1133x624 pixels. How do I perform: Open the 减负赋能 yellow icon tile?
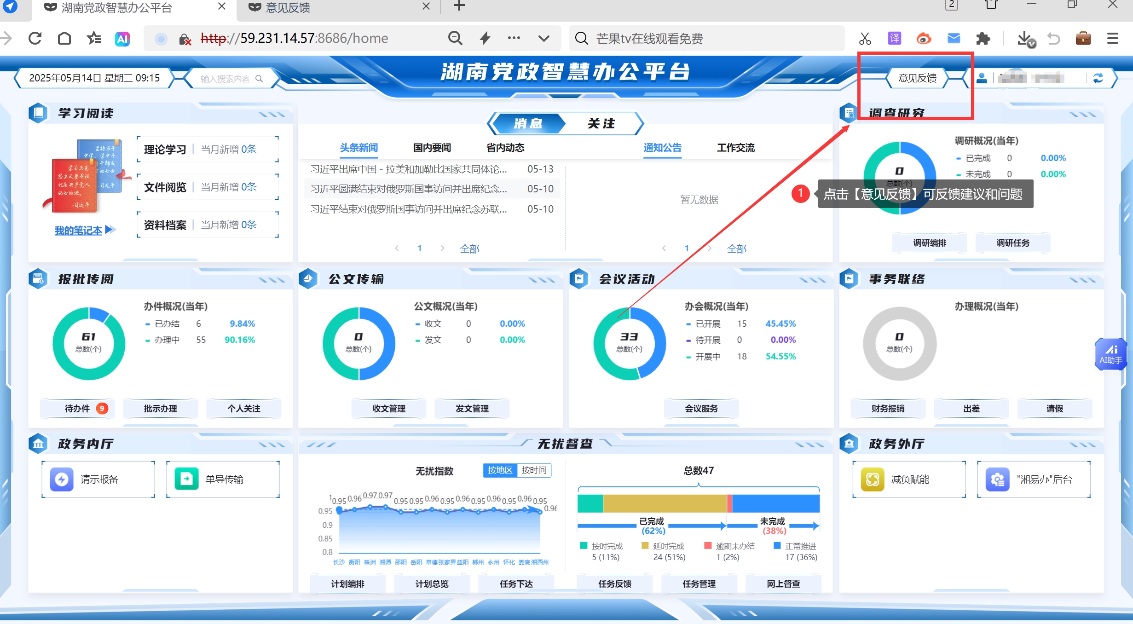click(x=872, y=480)
